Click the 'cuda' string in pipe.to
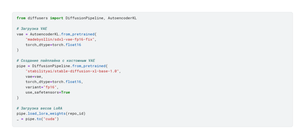 point(50,119)
